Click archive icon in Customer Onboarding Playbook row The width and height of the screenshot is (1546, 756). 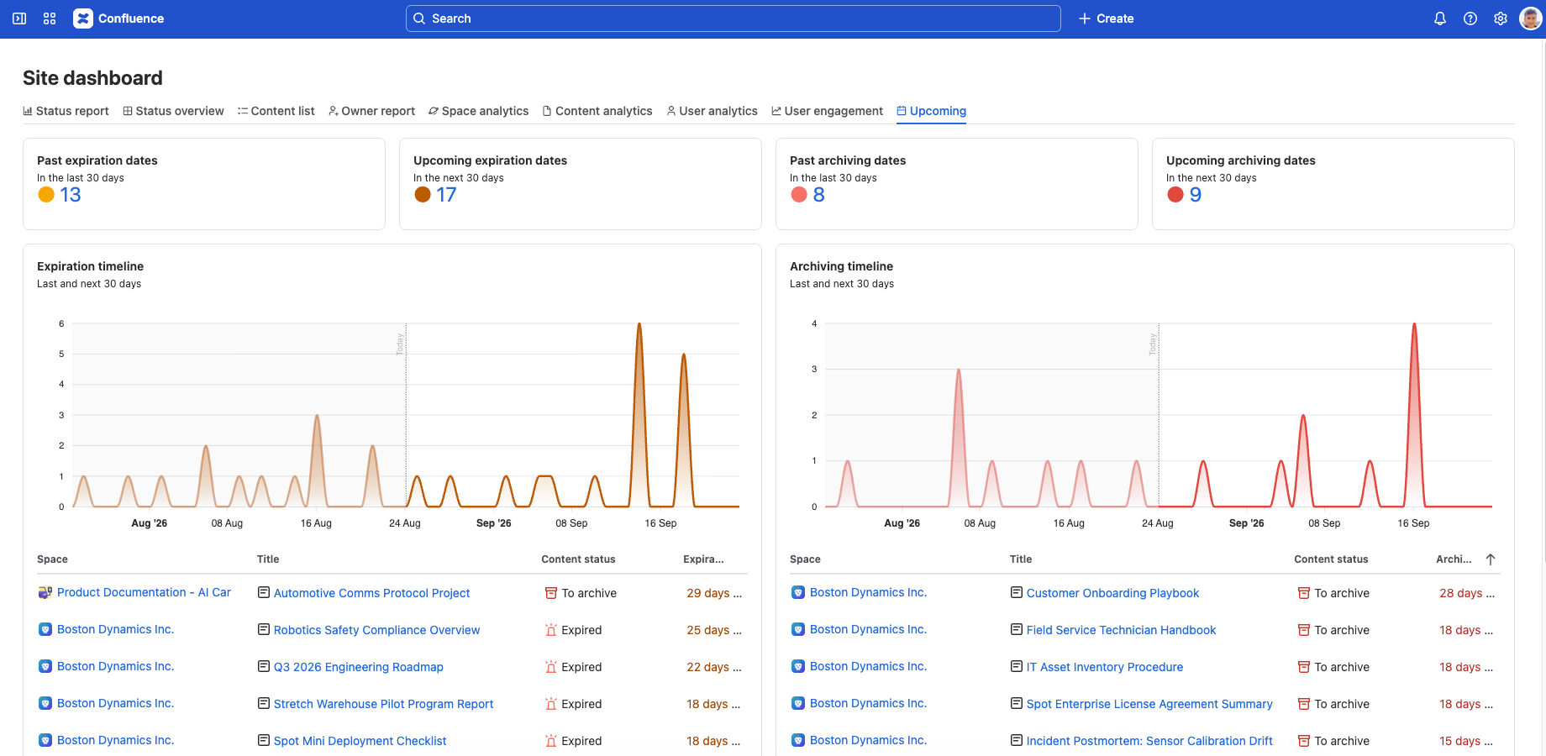1304,593
